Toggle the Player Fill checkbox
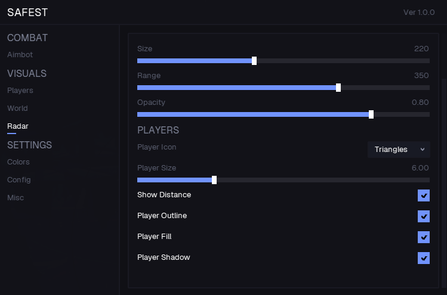Screen dimensions: 447x295 [x=424, y=237]
